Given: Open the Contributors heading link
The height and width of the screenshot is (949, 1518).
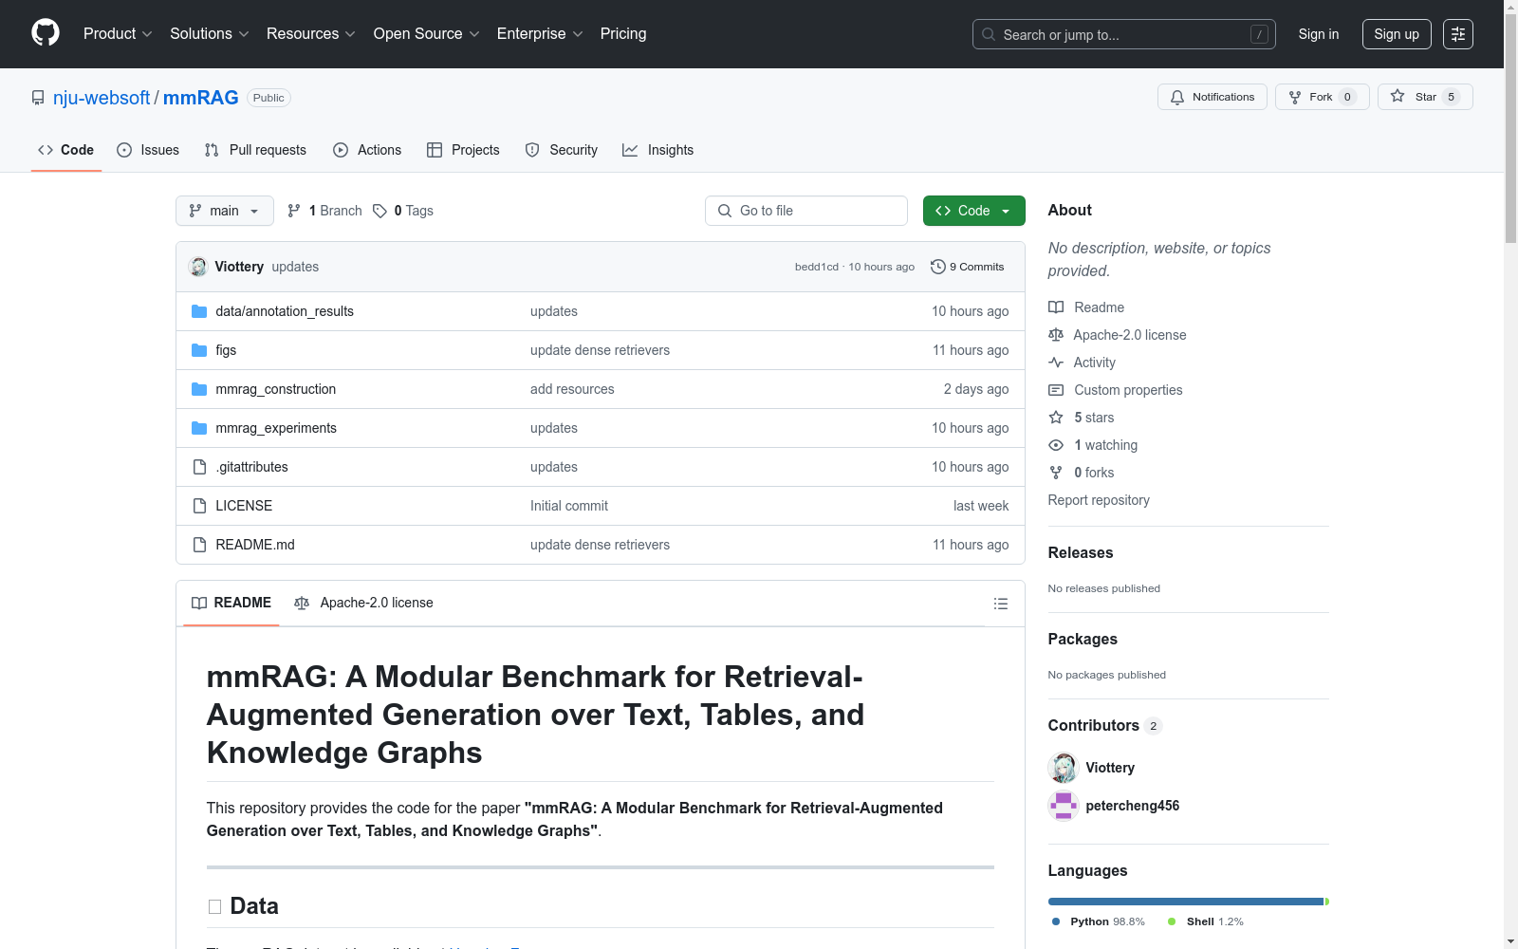Looking at the screenshot, I should click(x=1104, y=725).
